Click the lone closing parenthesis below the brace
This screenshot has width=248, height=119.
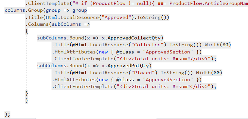[27, 100]
